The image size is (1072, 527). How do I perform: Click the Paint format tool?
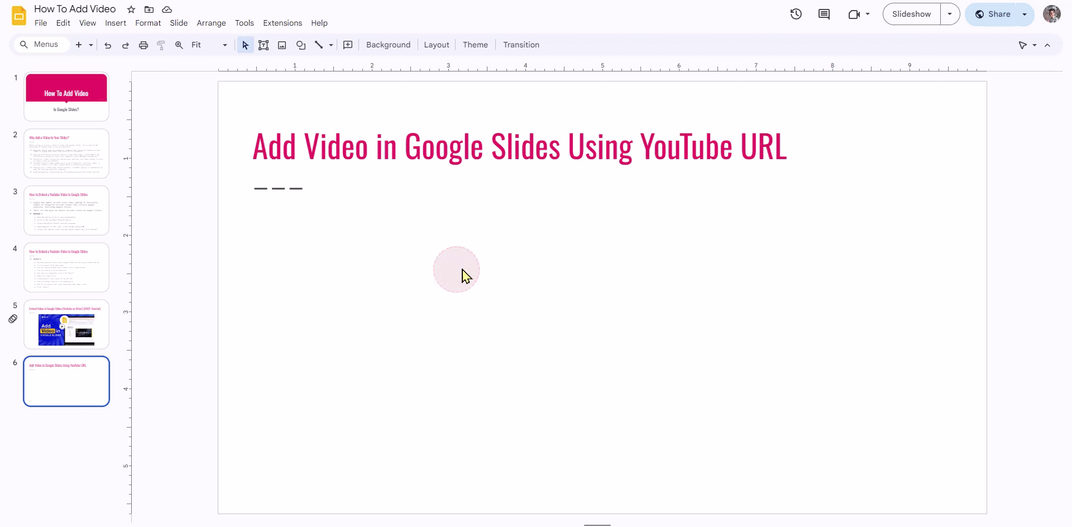pyautogui.click(x=161, y=45)
